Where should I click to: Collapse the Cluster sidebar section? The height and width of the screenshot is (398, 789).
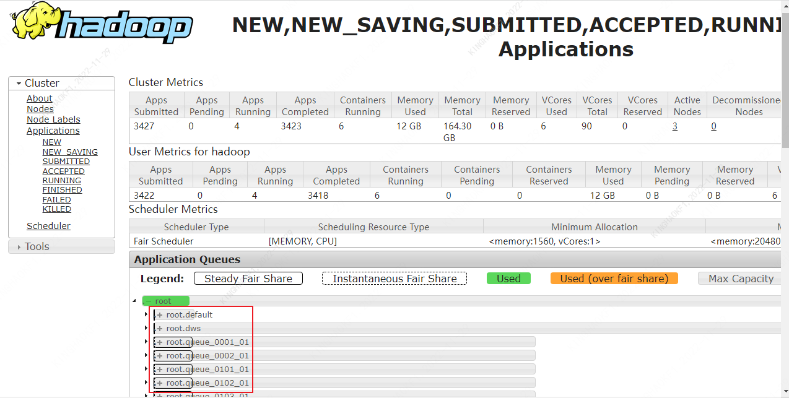19,84
